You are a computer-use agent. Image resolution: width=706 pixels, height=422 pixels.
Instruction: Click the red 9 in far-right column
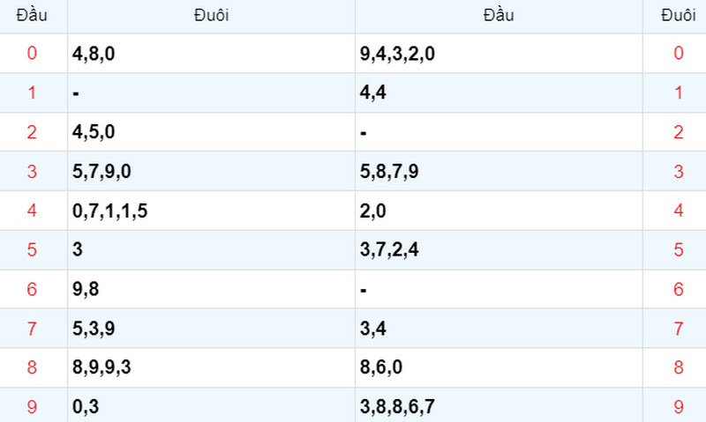pos(679,407)
